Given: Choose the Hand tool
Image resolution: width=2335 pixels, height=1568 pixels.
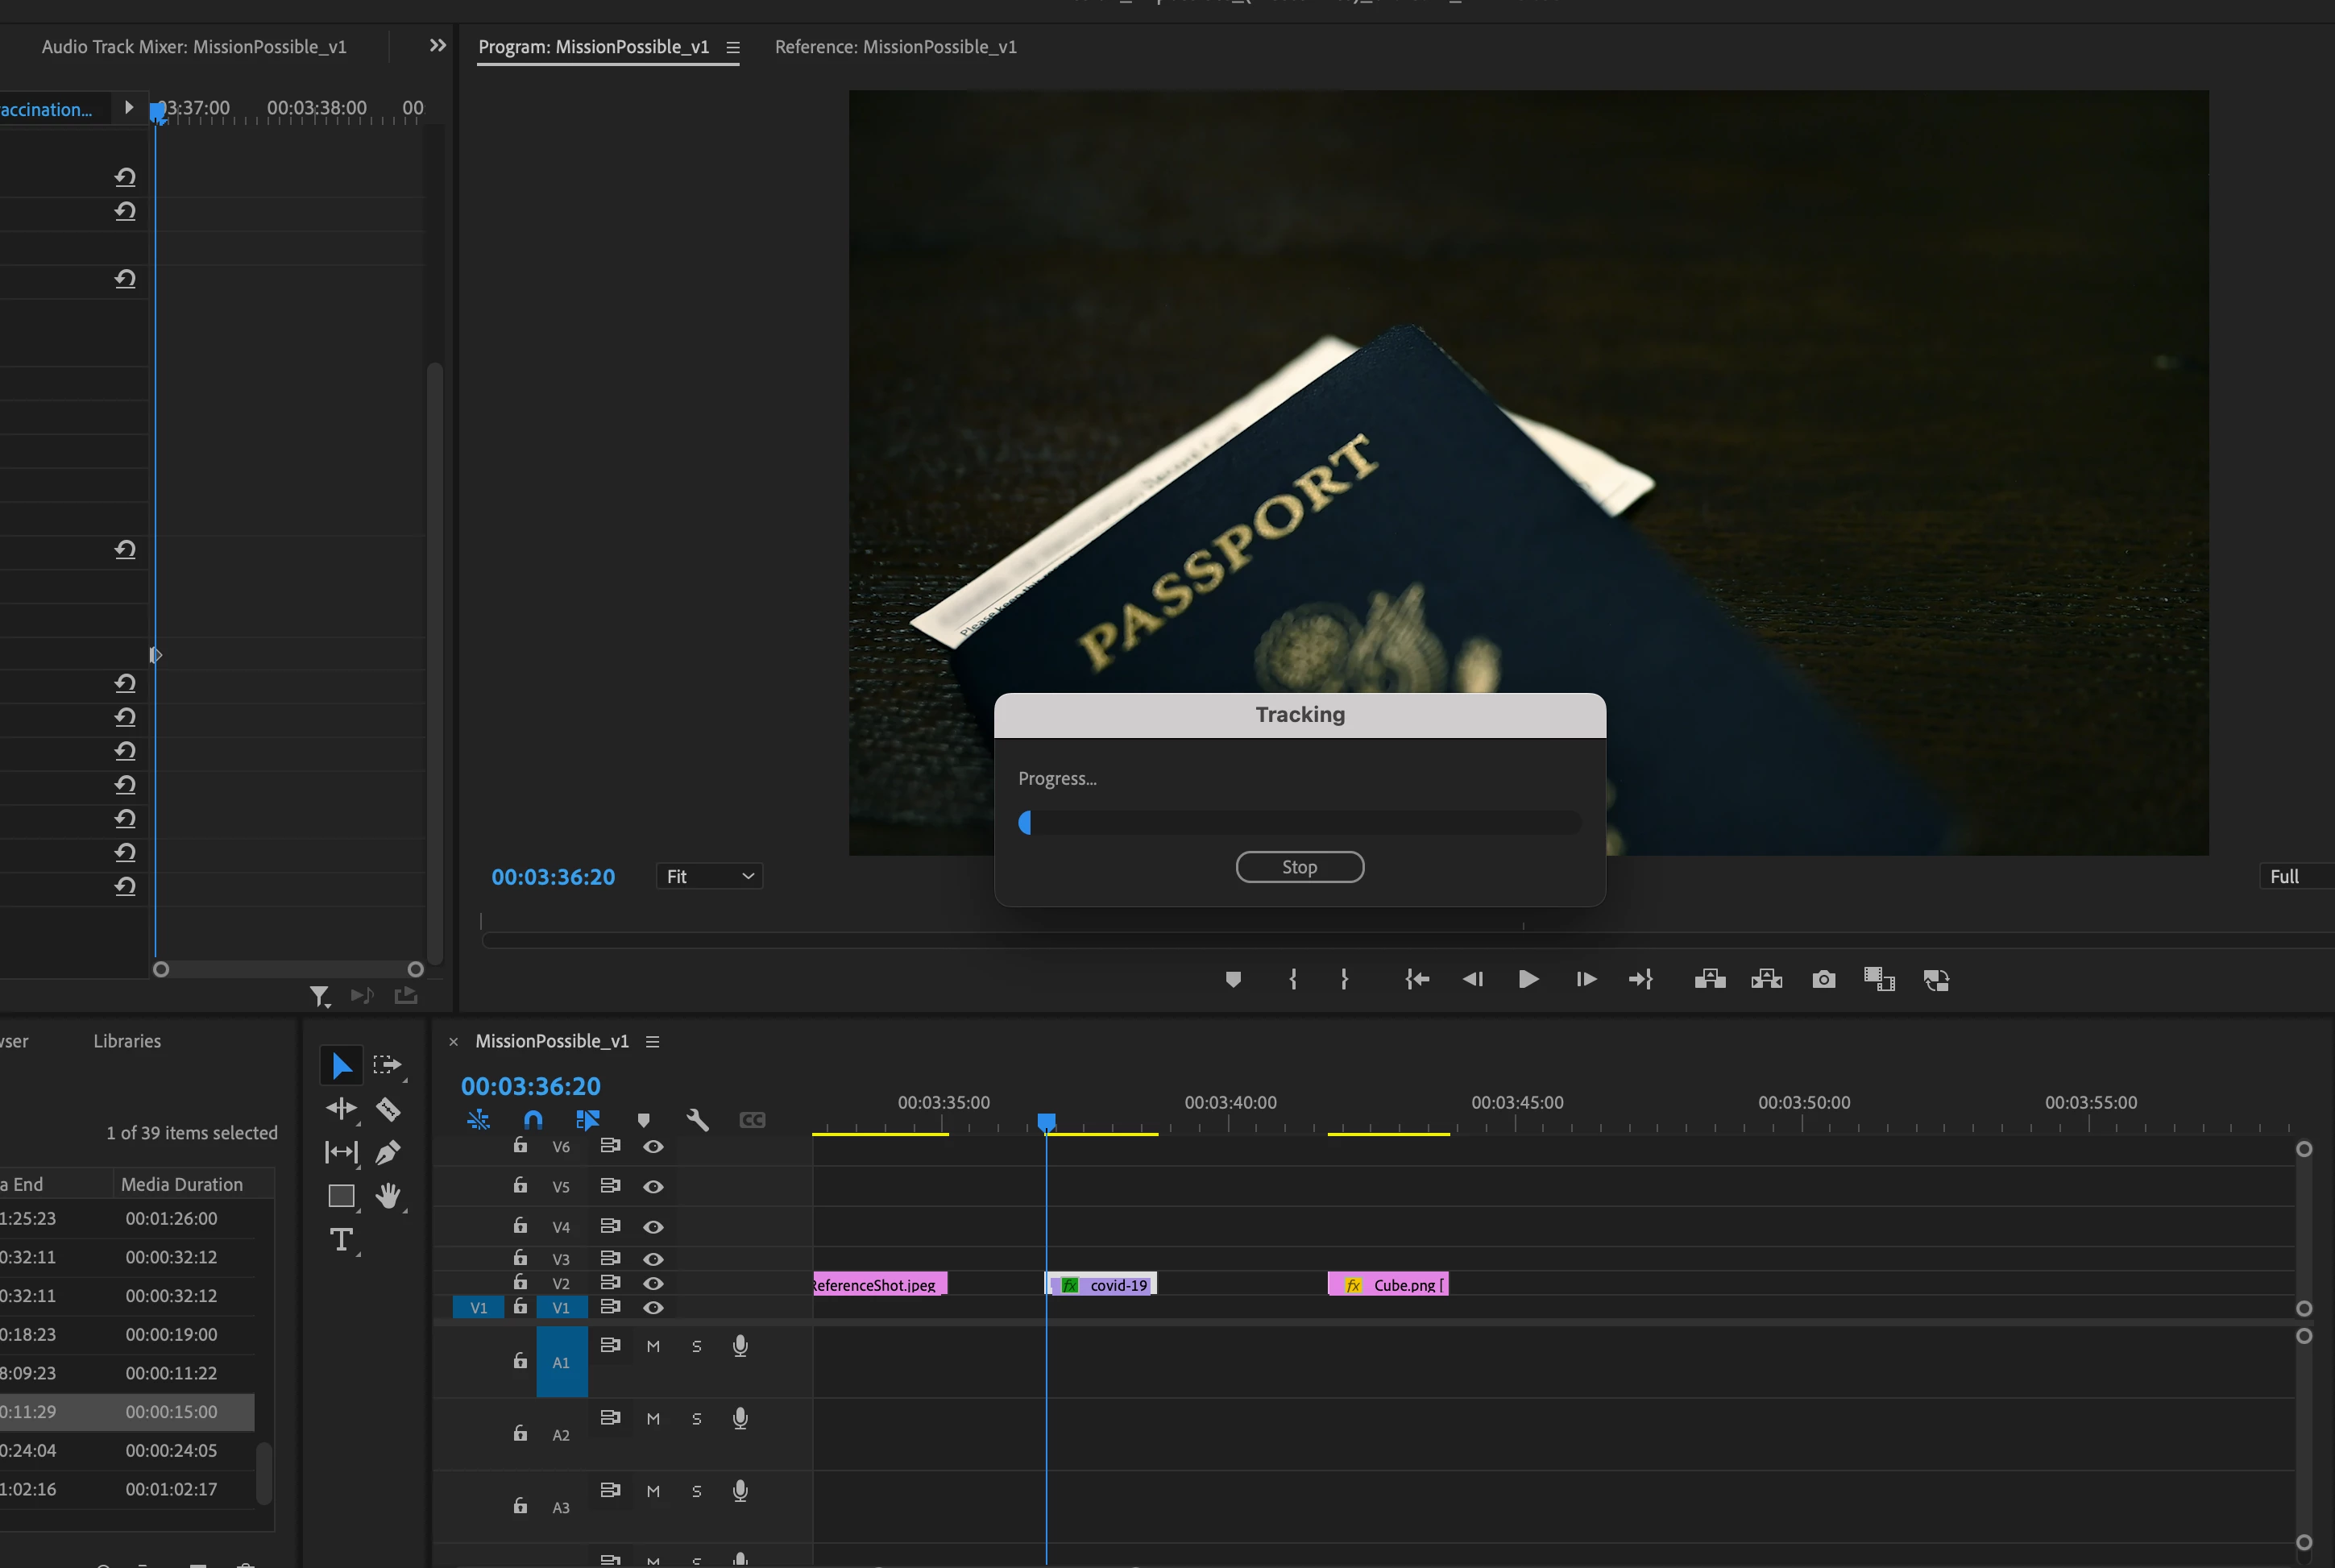Looking at the screenshot, I should (388, 1195).
